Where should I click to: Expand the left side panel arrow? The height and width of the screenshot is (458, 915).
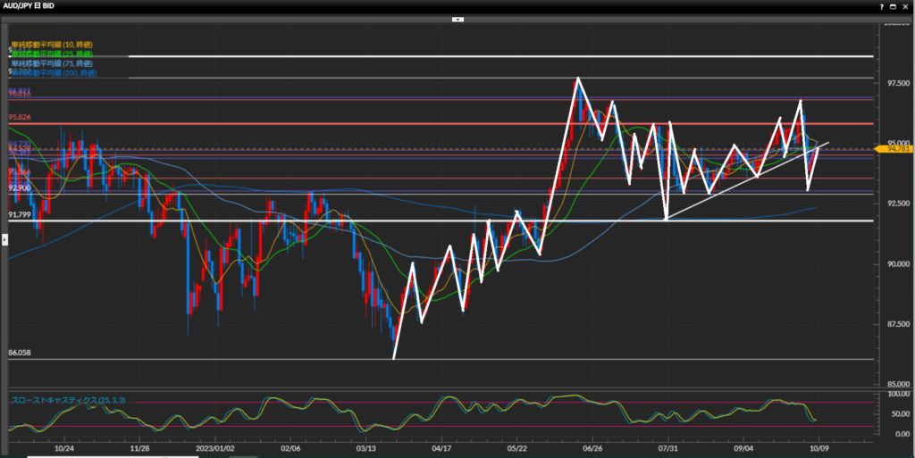point(4,239)
